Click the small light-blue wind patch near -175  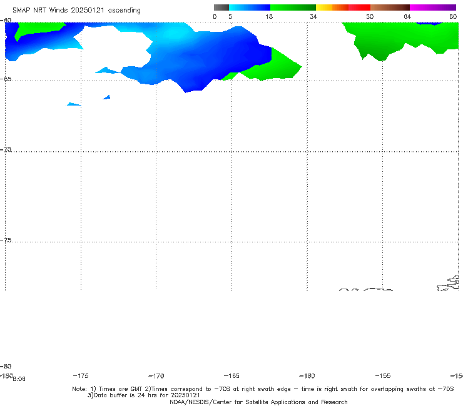73,104
